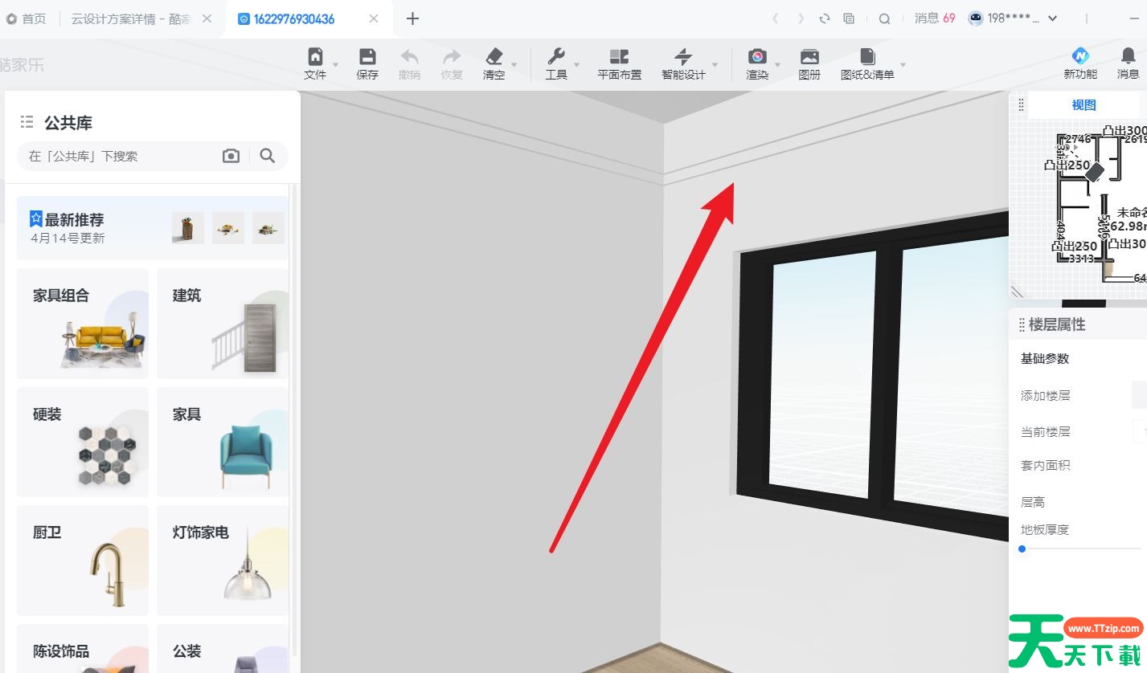
Task: Click the 地板厚度 slider handle
Action: (1022, 549)
